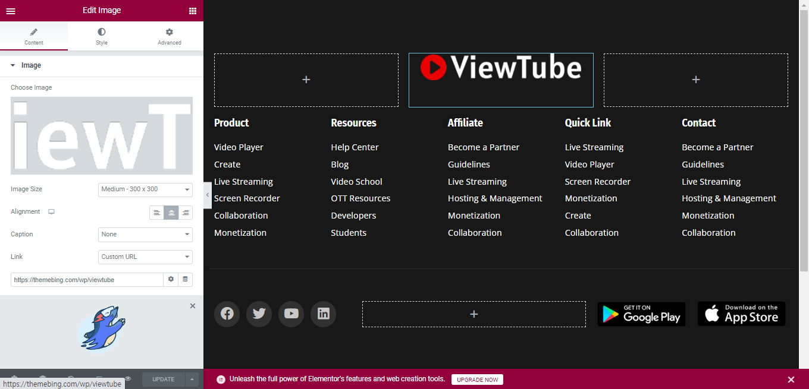Click the YouTube social icon

[291, 314]
